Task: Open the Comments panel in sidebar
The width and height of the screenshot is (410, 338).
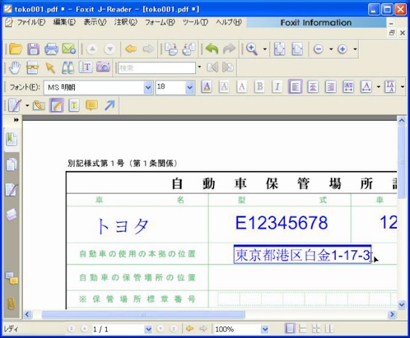Action: [11, 278]
